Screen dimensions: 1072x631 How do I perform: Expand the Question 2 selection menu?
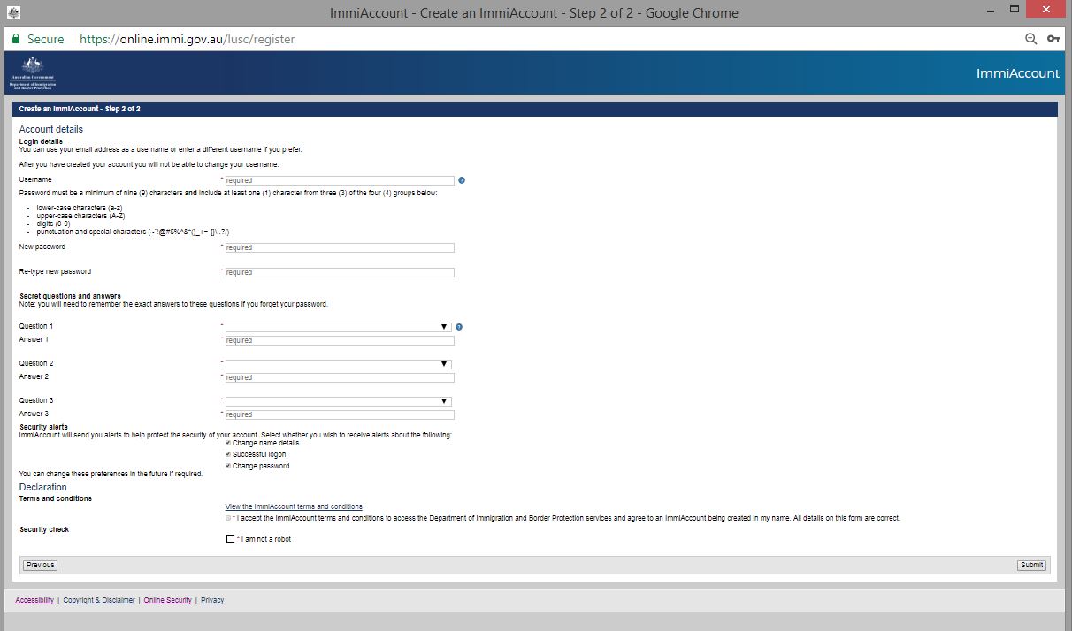click(x=445, y=363)
